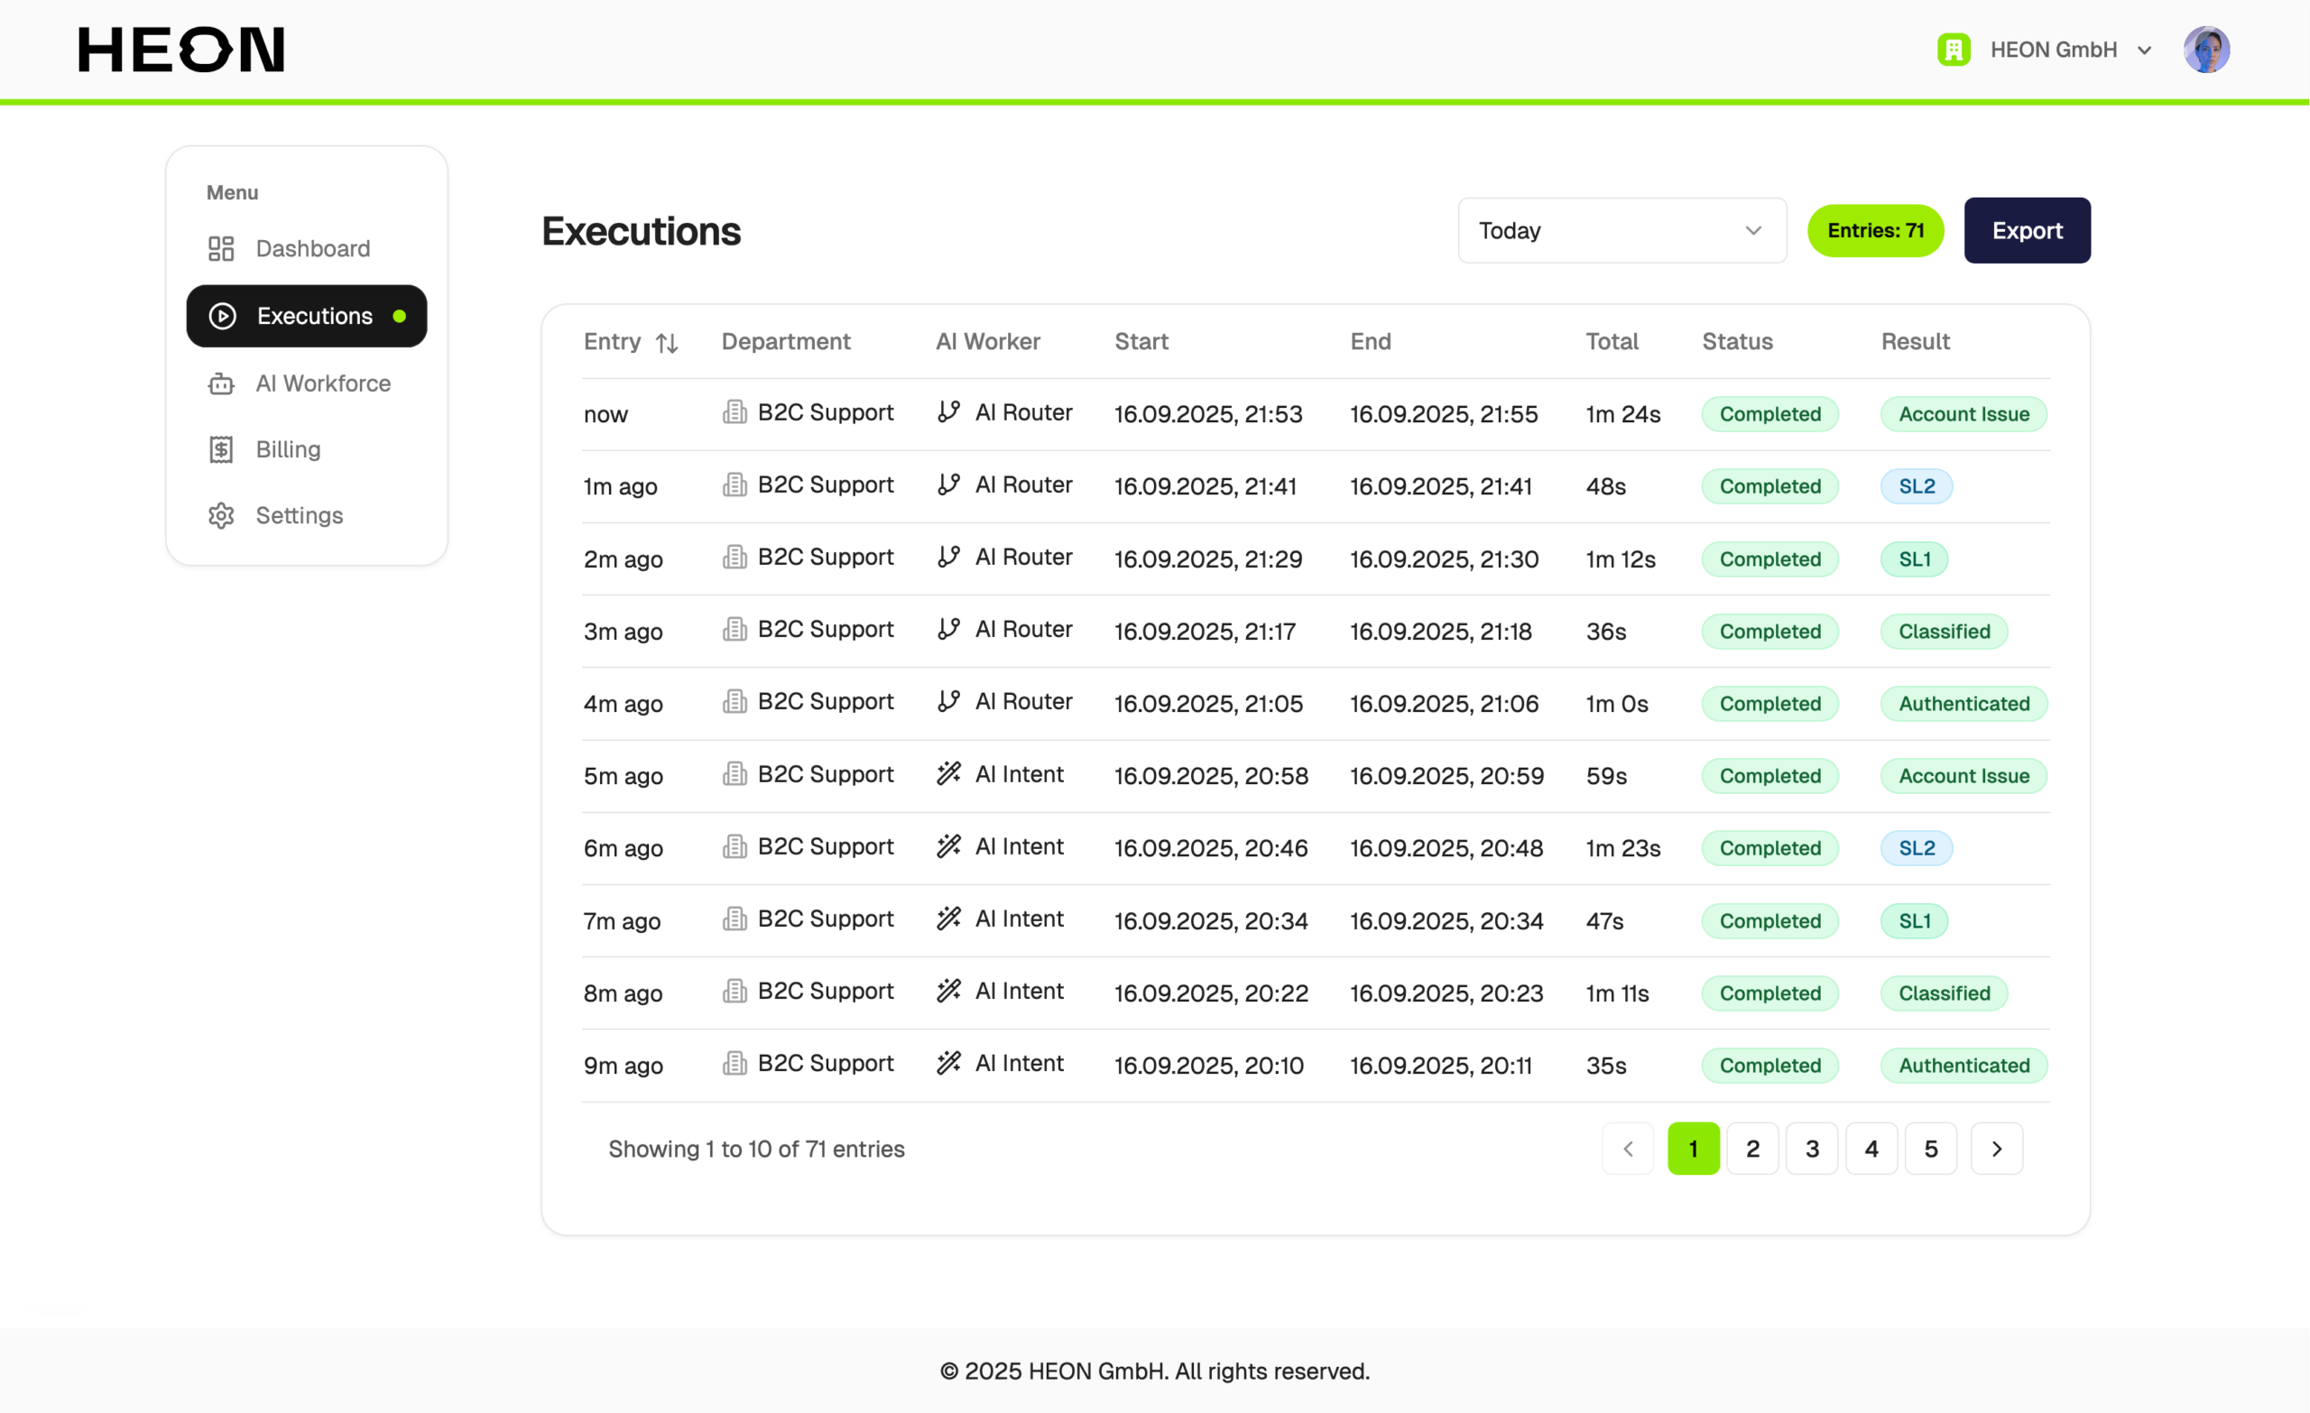Open the user profile avatar
Image resolution: width=2310 pixels, height=1413 pixels.
coord(2206,50)
